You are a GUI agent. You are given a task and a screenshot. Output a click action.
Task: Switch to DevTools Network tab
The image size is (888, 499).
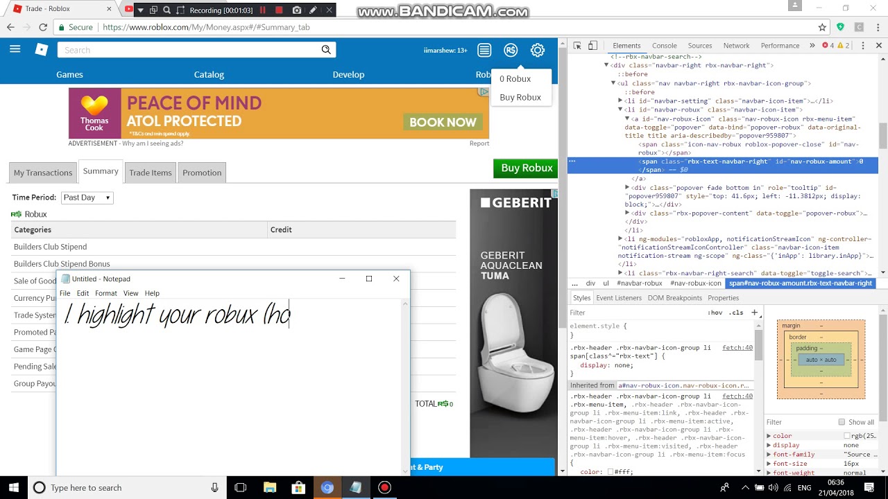coord(736,45)
